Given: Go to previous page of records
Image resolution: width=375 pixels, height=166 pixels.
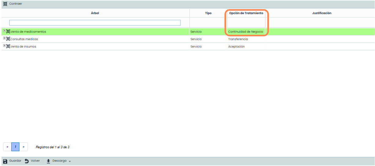Looking at the screenshot, I should tap(7, 147).
